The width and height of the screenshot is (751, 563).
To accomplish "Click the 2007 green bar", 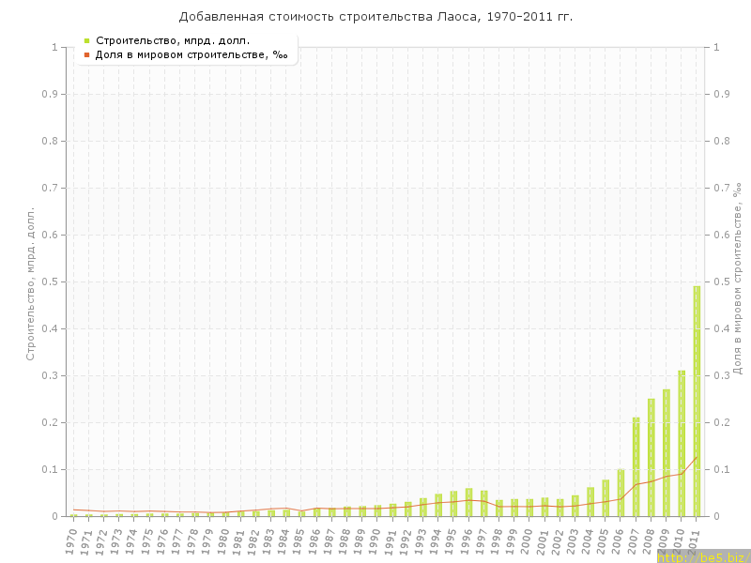I will tap(636, 469).
